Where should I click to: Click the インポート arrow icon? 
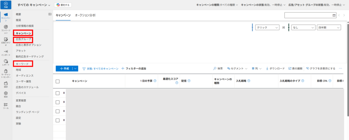point(6,51)
